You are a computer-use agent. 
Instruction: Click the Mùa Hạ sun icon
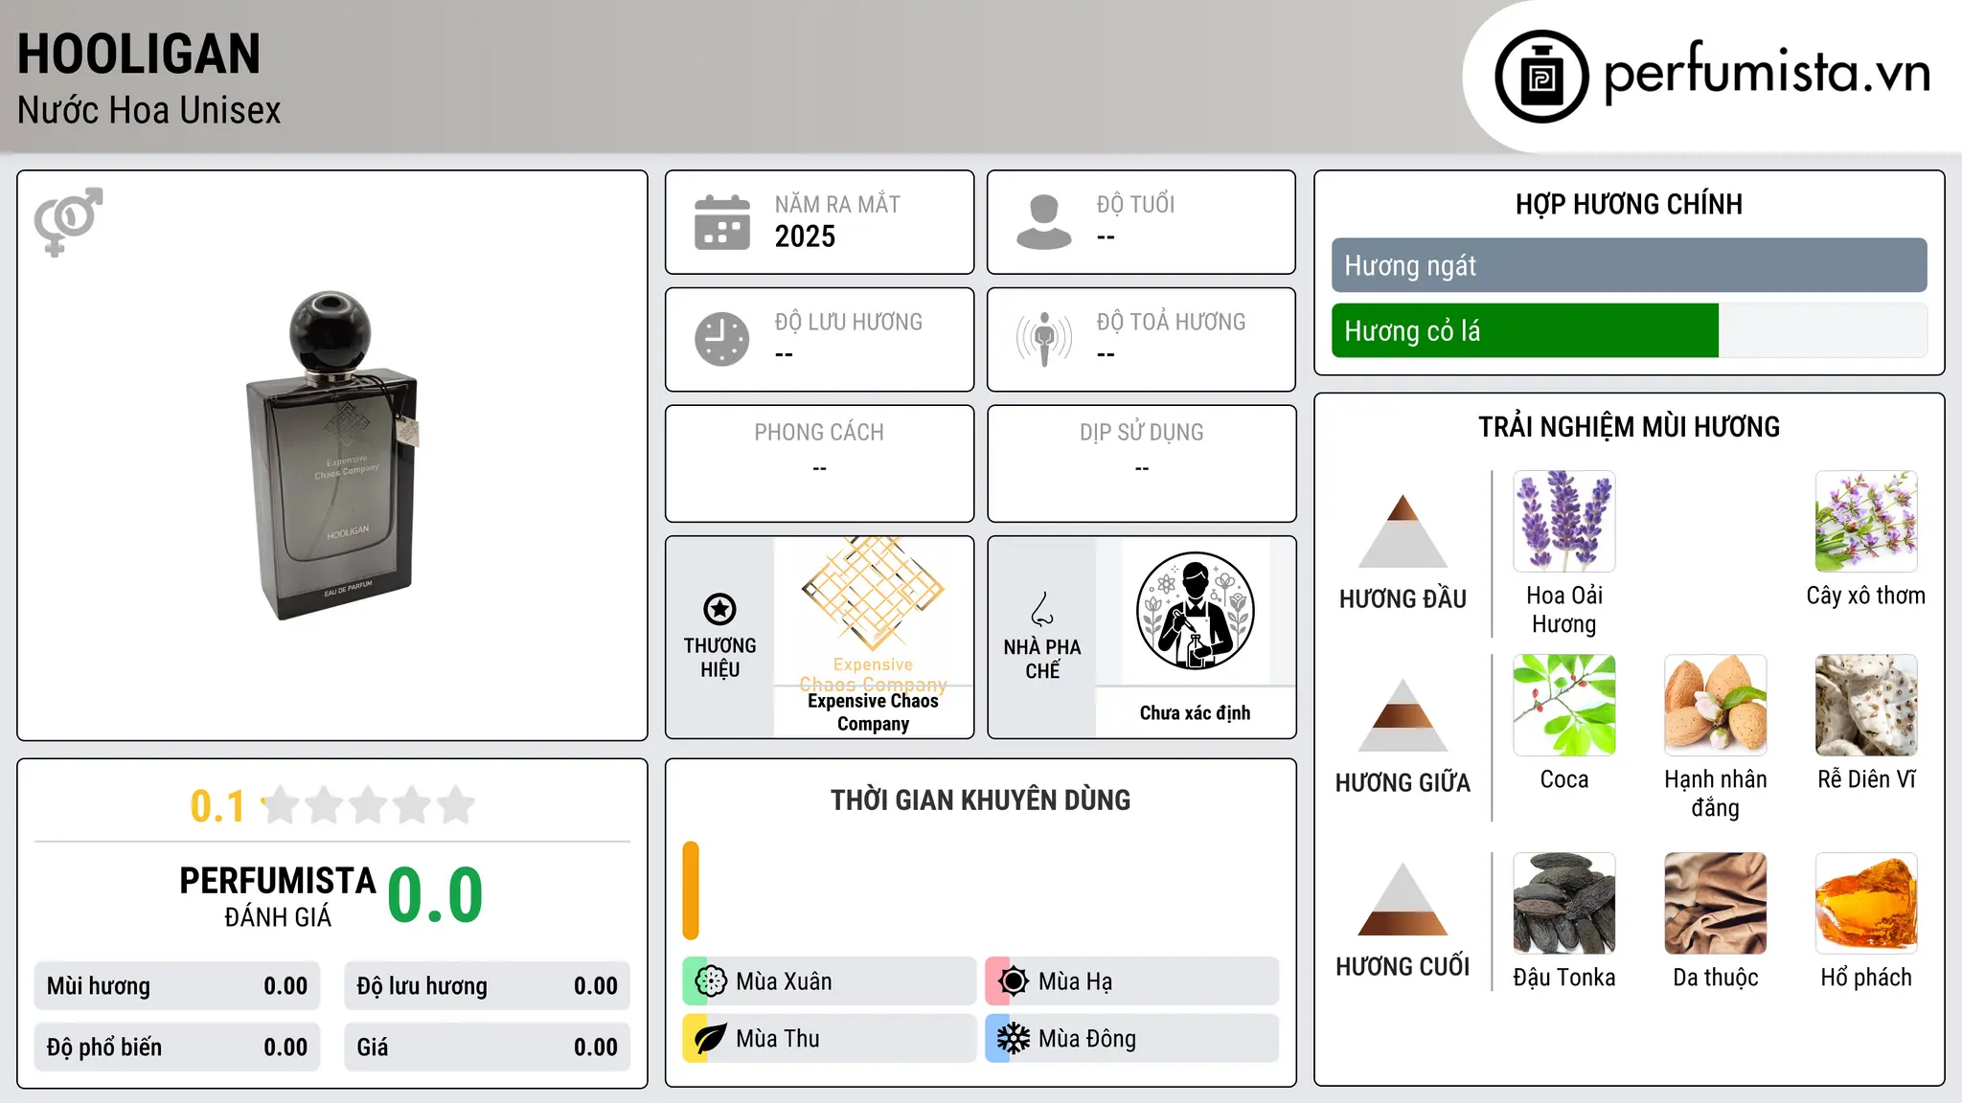pos(1014,981)
